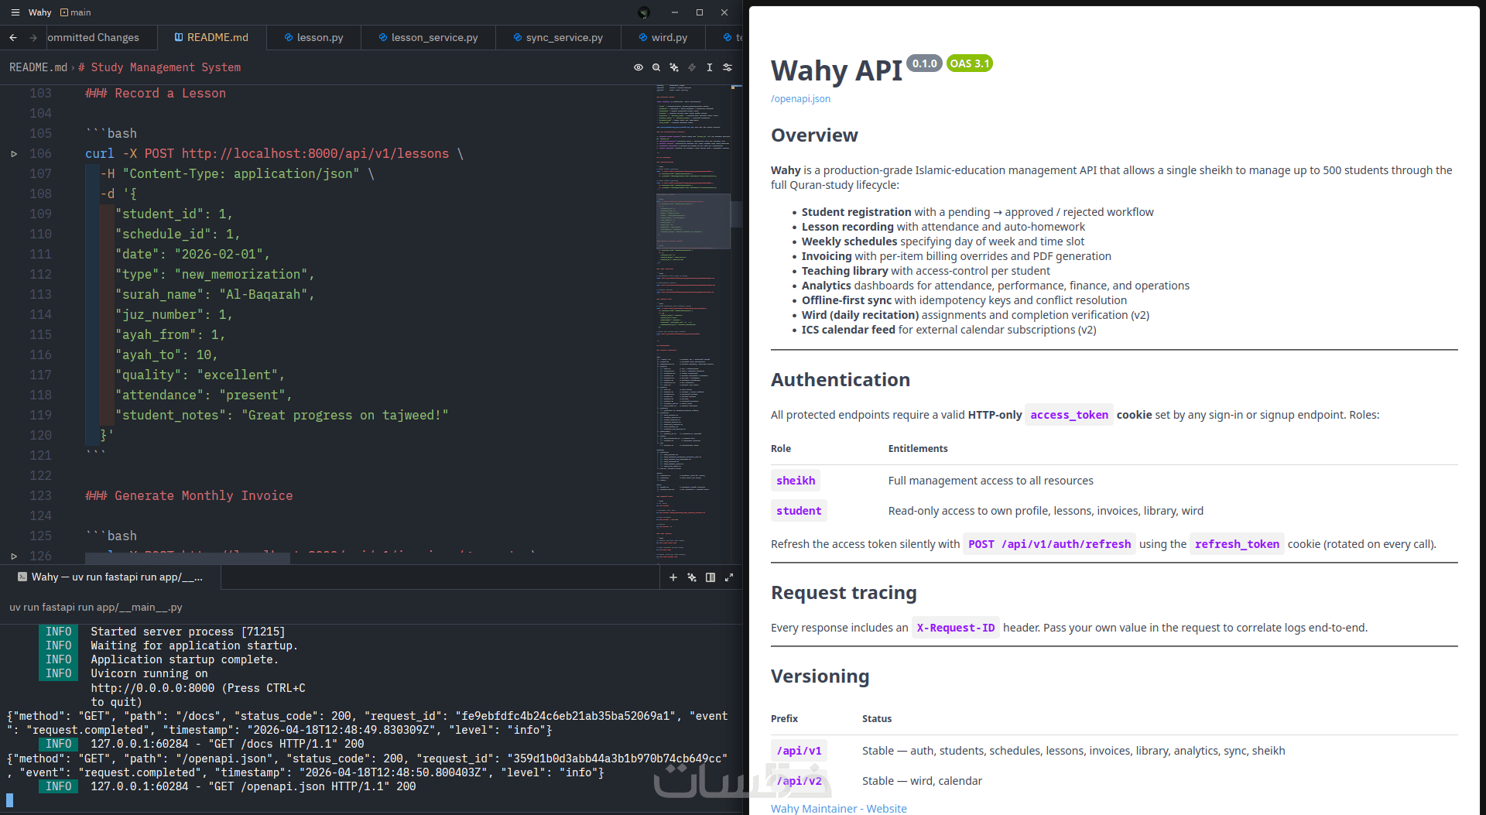Open editor controls sliders icon
The width and height of the screenshot is (1486, 815).
(x=728, y=67)
